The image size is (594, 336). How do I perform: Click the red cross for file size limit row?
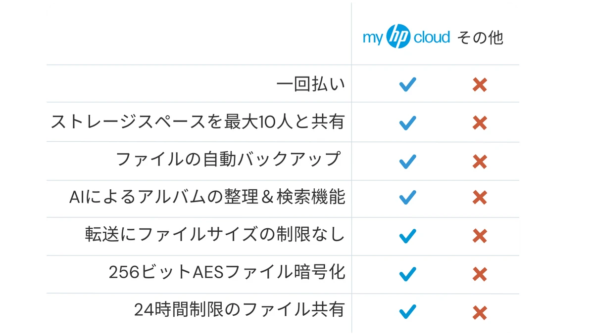[x=480, y=236]
